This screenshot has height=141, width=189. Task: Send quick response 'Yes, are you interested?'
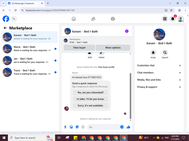pyautogui.click(x=90, y=92)
